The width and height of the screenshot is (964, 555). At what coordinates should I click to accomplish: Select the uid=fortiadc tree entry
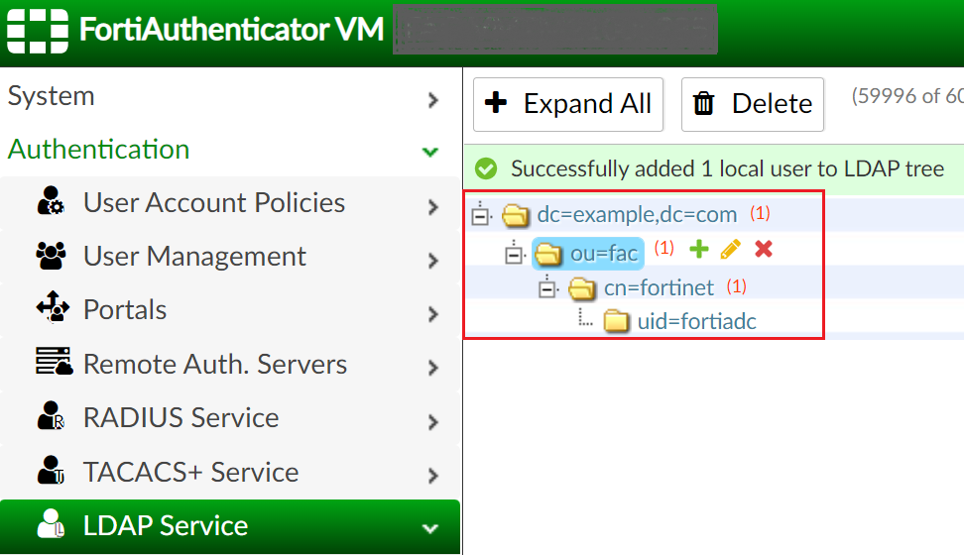click(x=697, y=321)
